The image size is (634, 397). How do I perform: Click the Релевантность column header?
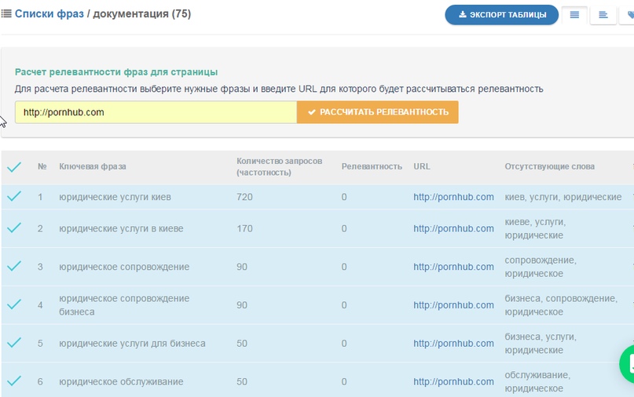372,166
